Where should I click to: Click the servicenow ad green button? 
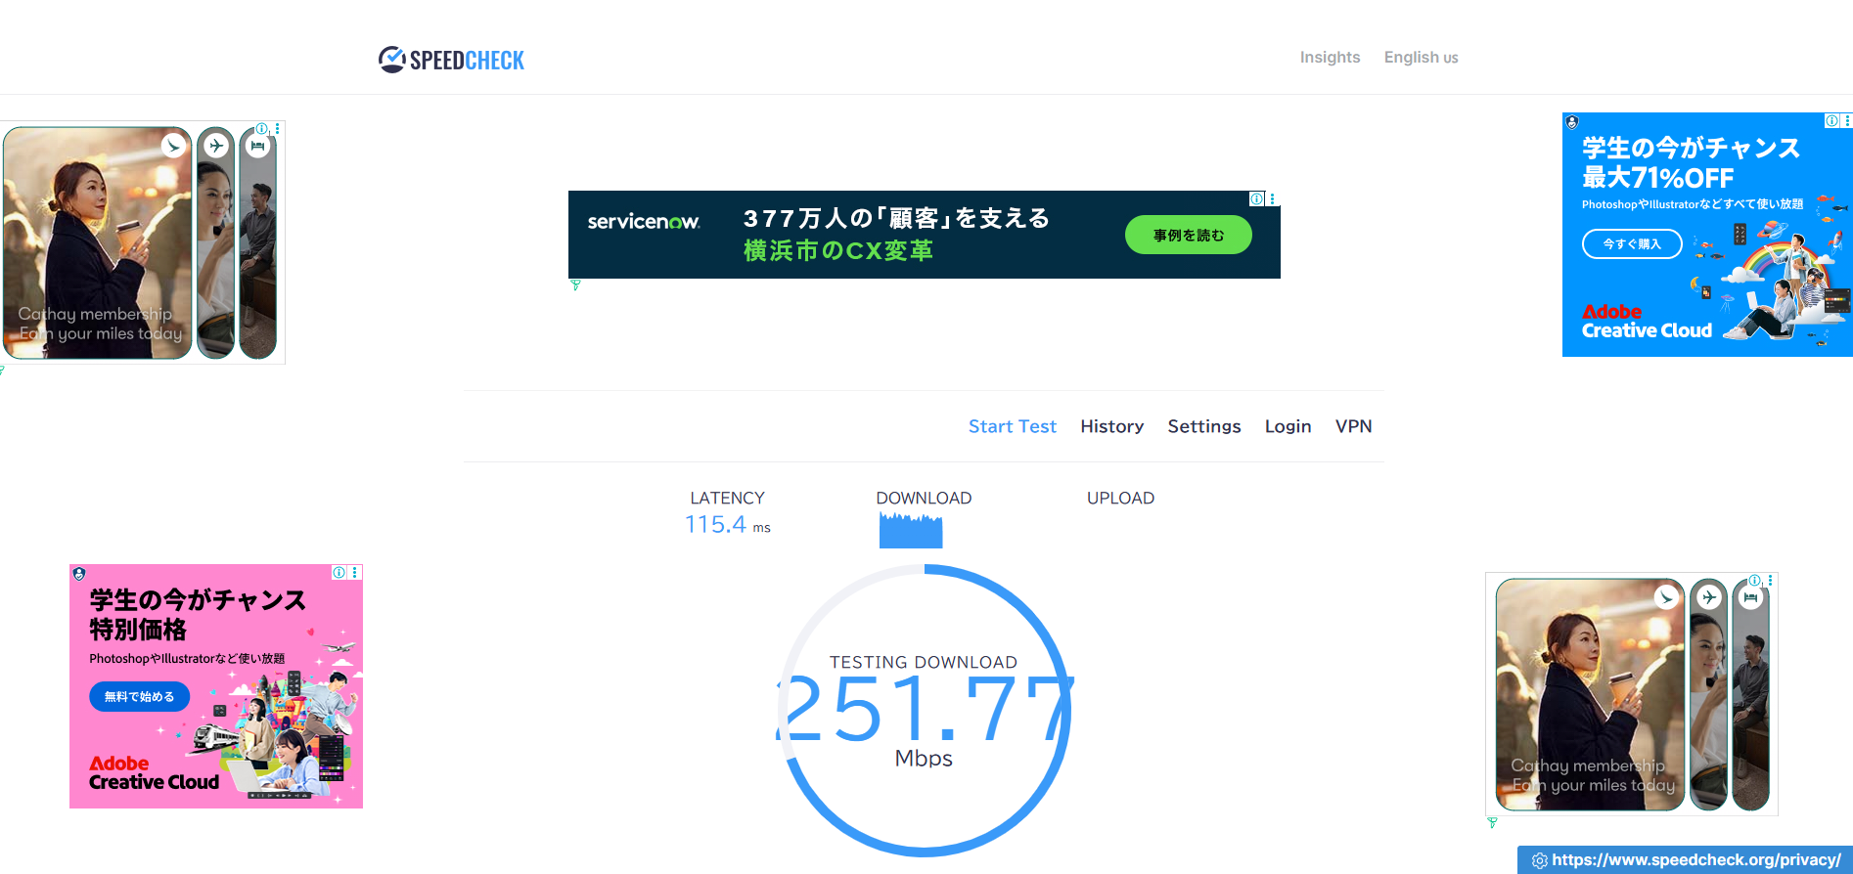(1188, 235)
